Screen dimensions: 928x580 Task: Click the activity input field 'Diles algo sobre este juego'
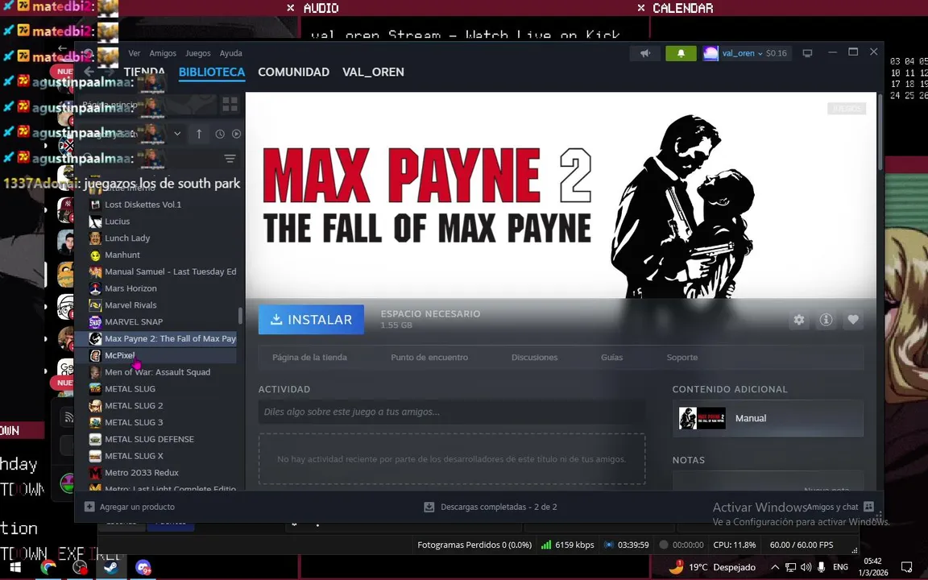452,412
